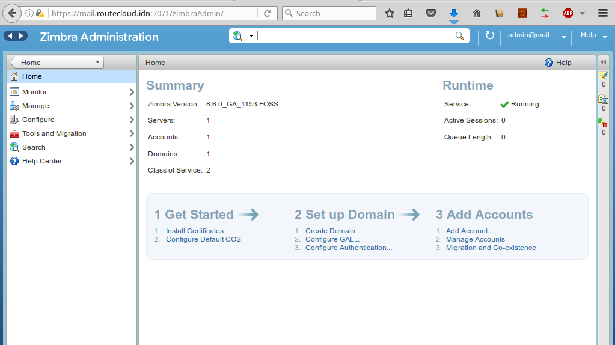Image resolution: width=615 pixels, height=345 pixels.
Task: Open the Install Certificates link
Action: (x=195, y=231)
